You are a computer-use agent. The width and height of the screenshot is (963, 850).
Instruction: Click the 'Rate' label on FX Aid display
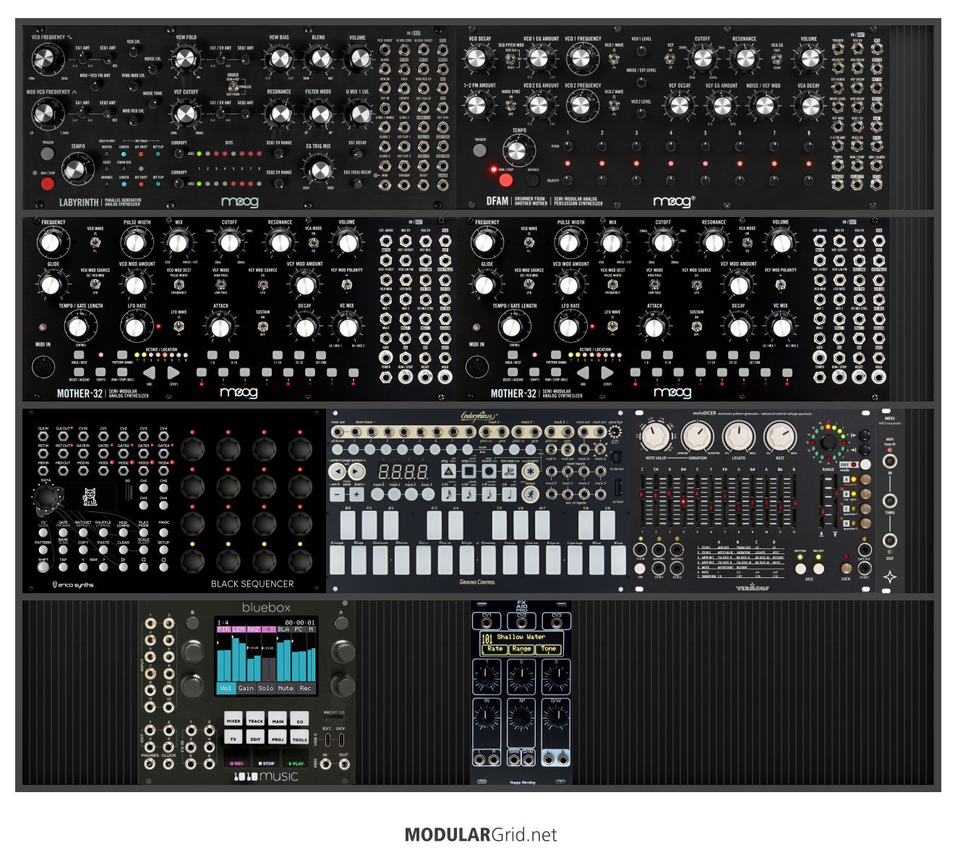tap(495, 649)
